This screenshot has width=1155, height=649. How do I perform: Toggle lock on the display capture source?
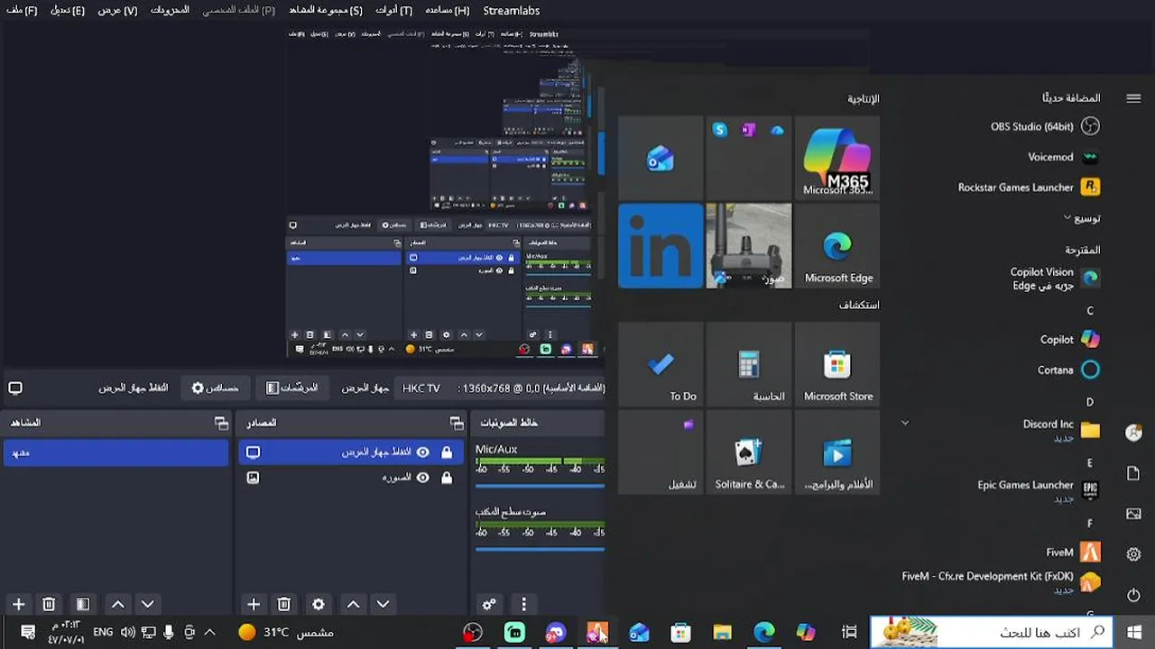click(447, 452)
